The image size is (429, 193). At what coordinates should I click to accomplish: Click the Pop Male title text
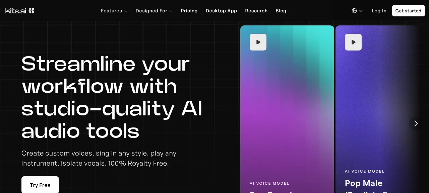pos(364,183)
